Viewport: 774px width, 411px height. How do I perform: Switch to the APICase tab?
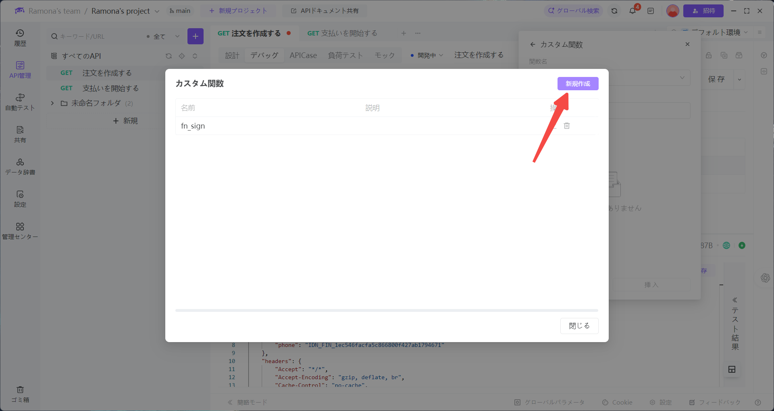[x=303, y=55]
